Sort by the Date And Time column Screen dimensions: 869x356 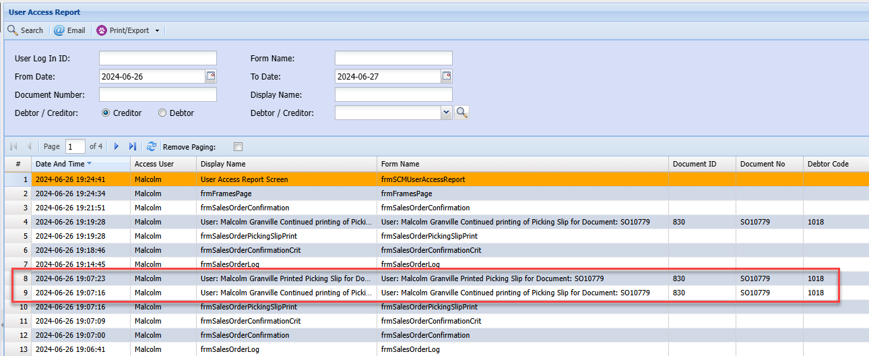60,164
